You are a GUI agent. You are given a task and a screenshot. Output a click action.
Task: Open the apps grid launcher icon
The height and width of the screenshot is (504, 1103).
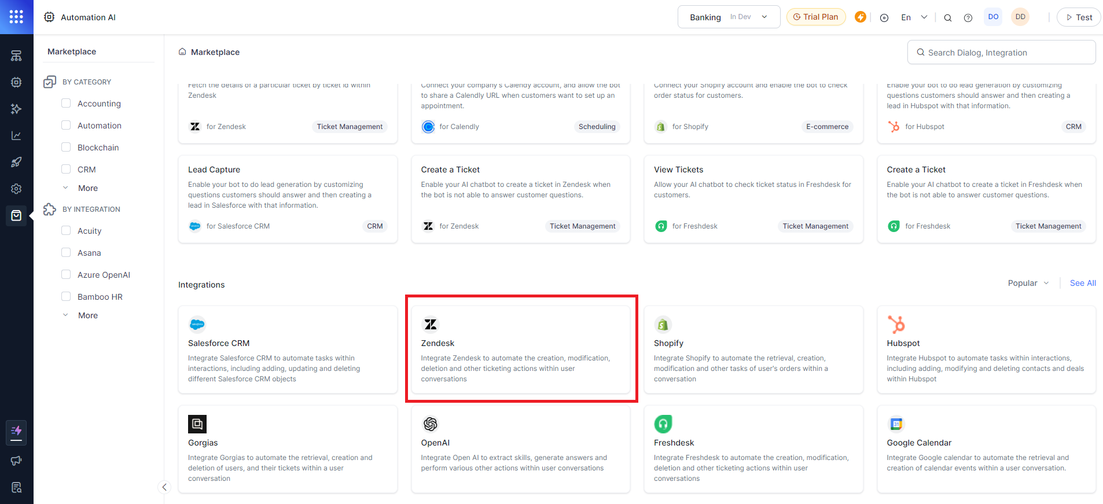point(16,17)
